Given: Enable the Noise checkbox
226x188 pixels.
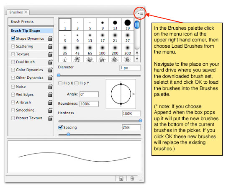Looking at the screenshot, I should (x=13, y=87).
